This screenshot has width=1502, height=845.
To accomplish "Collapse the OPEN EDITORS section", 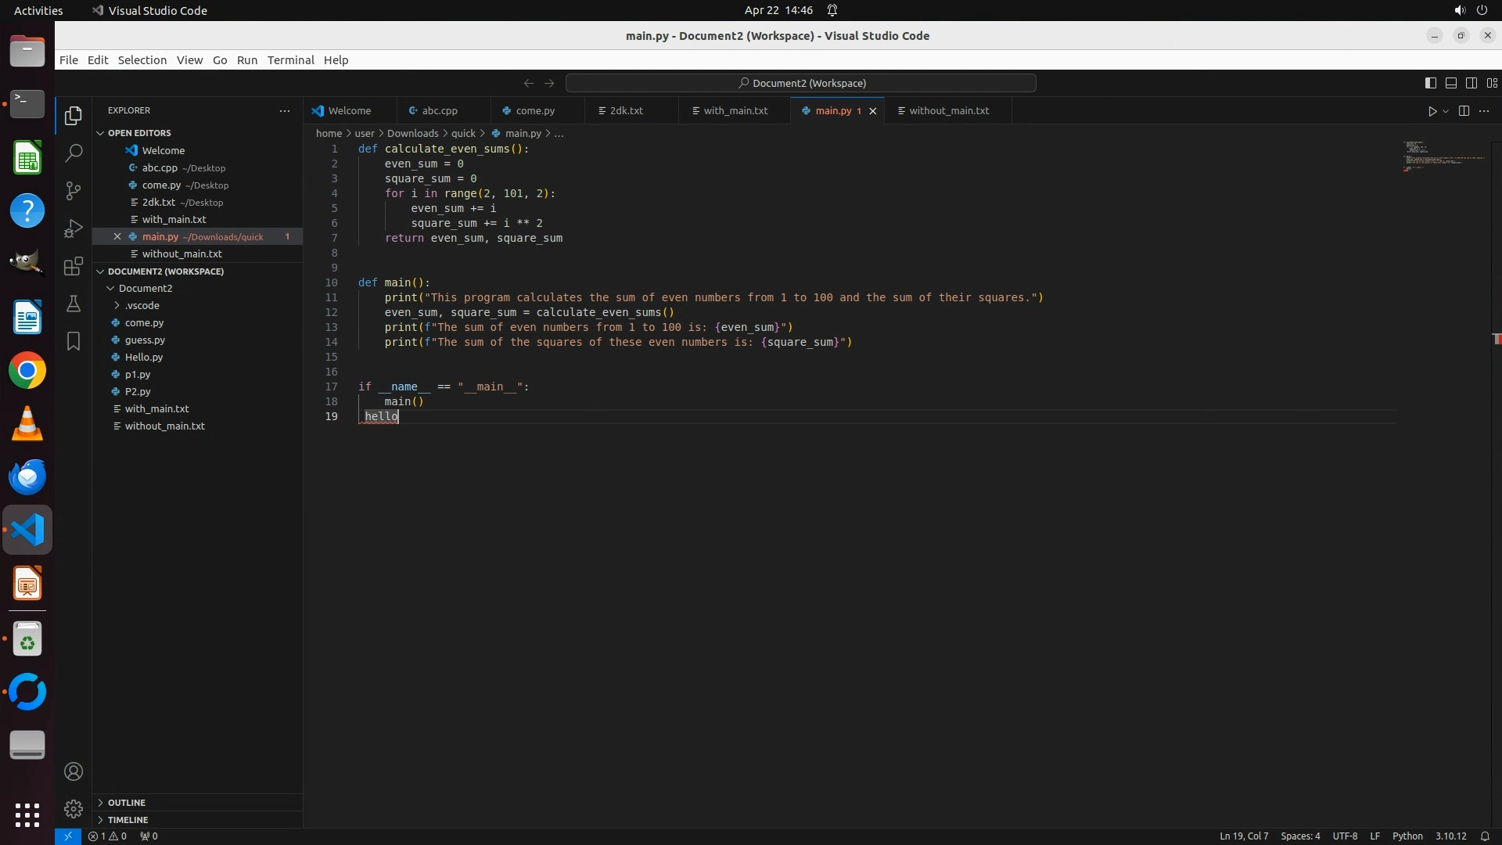I will [x=138, y=133].
